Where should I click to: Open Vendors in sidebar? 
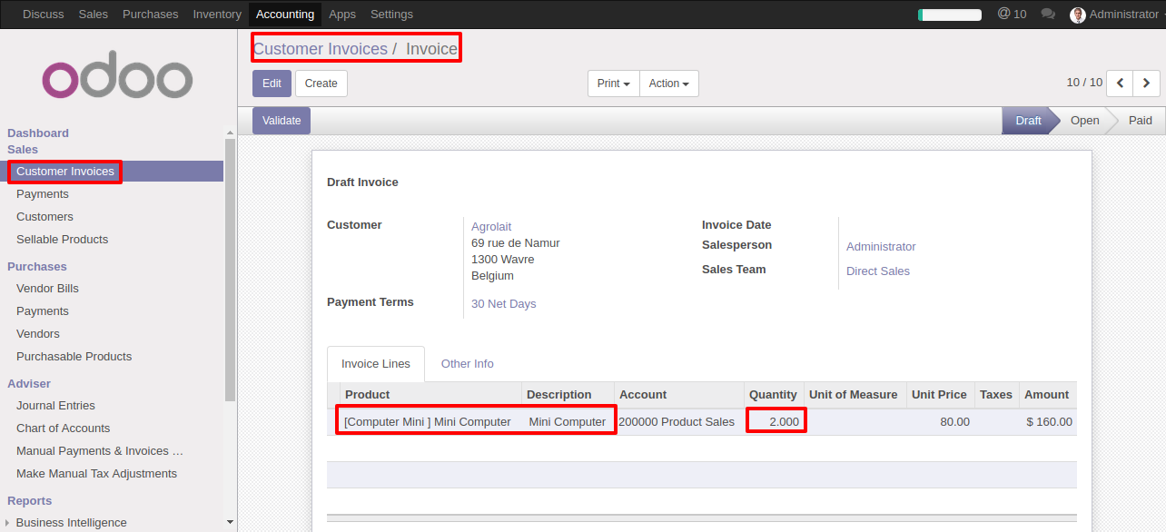point(38,334)
